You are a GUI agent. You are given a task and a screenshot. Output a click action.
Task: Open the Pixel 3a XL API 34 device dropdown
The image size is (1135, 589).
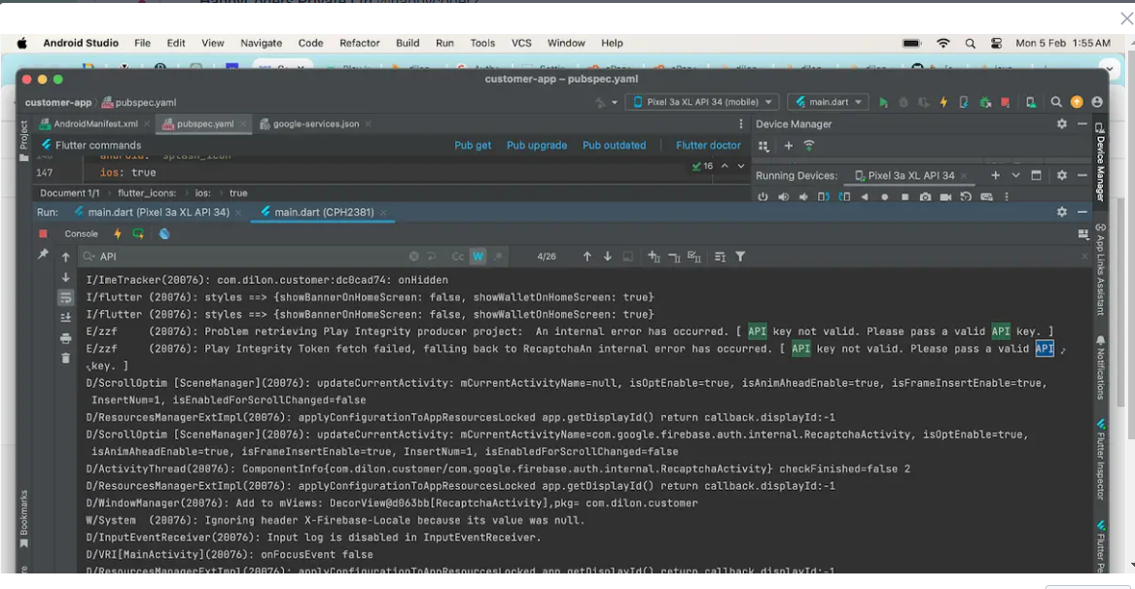(x=704, y=102)
